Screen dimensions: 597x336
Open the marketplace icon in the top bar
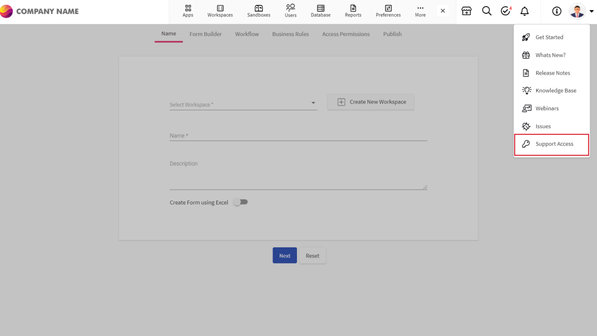[x=466, y=11]
